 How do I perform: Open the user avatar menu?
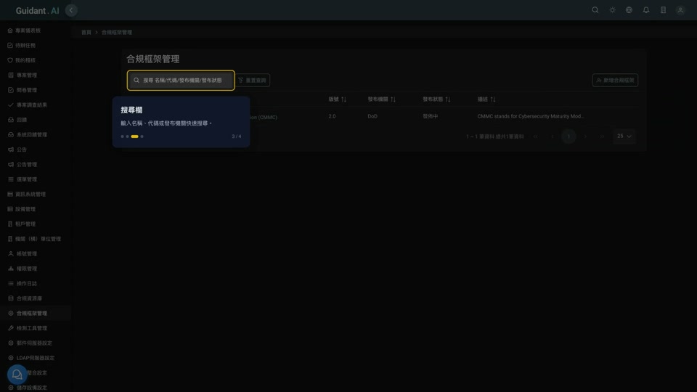pyautogui.click(x=680, y=9)
